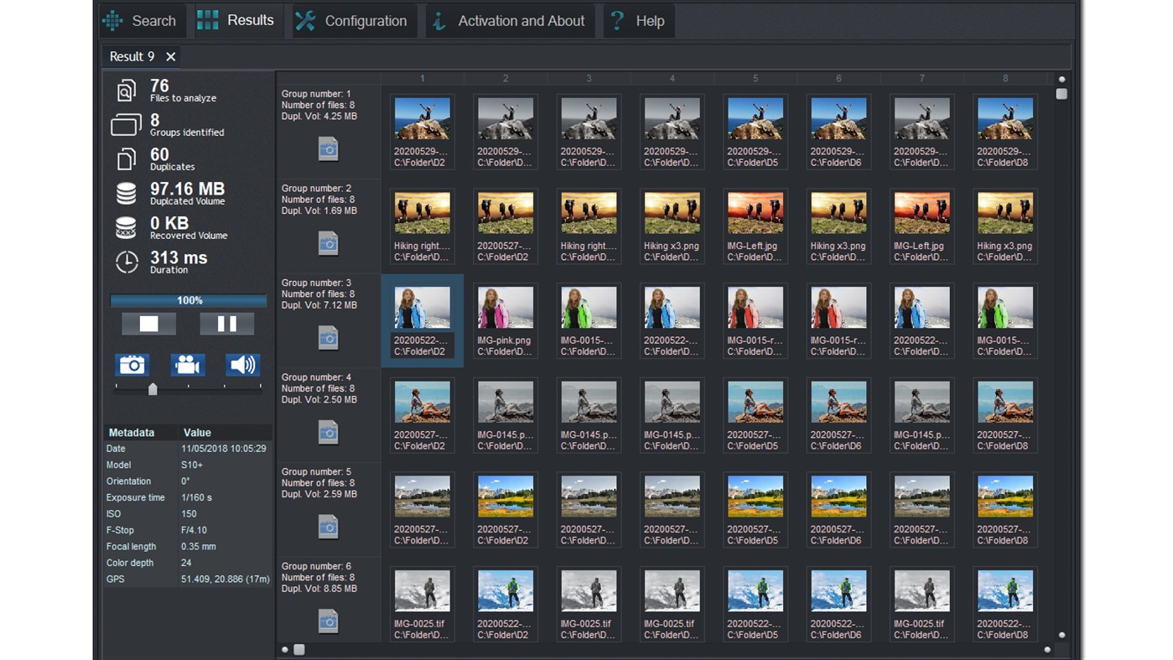The height and width of the screenshot is (660, 1173).
Task: Click the Duplicated Volume database icon
Action: [125, 193]
